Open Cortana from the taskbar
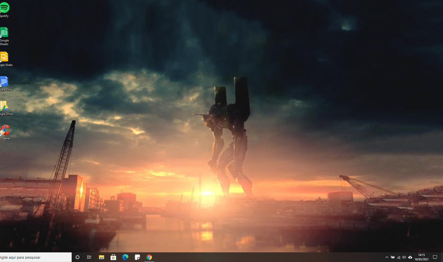The width and height of the screenshot is (443, 262). click(x=78, y=257)
